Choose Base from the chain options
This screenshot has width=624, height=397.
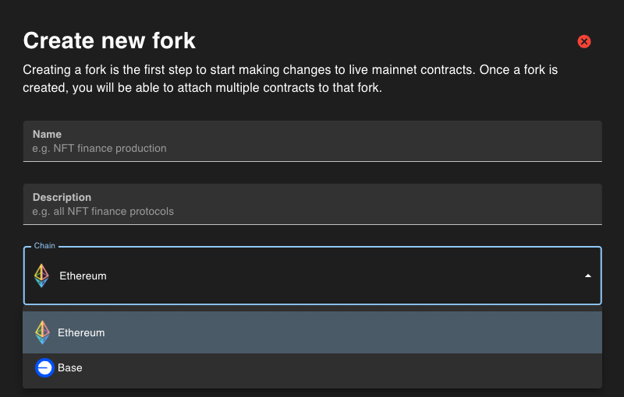coord(312,367)
